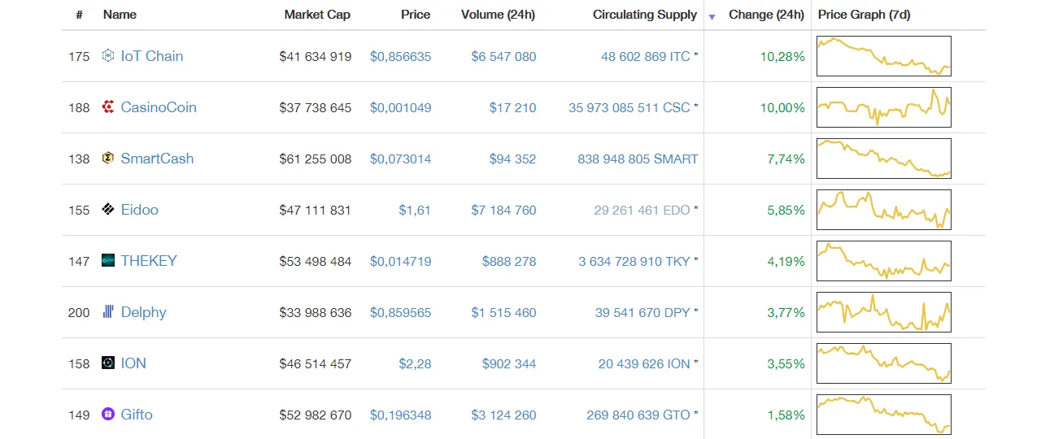The width and height of the screenshot is (1041, 439).
Task: Click Gifto price $0,196348
Action: [x=401, y=415]
